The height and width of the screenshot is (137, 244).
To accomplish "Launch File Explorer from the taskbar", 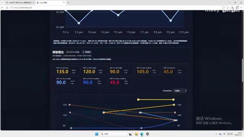I will coord(136,134).
